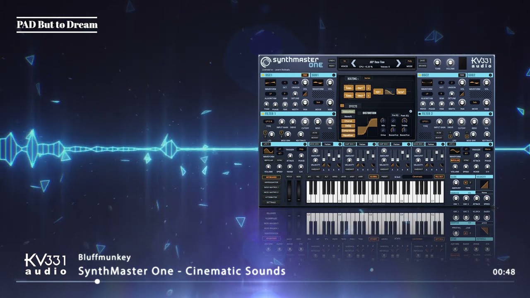530x298 pixels.
Task: Click the GLOBAL scale button
Action: 373,177
